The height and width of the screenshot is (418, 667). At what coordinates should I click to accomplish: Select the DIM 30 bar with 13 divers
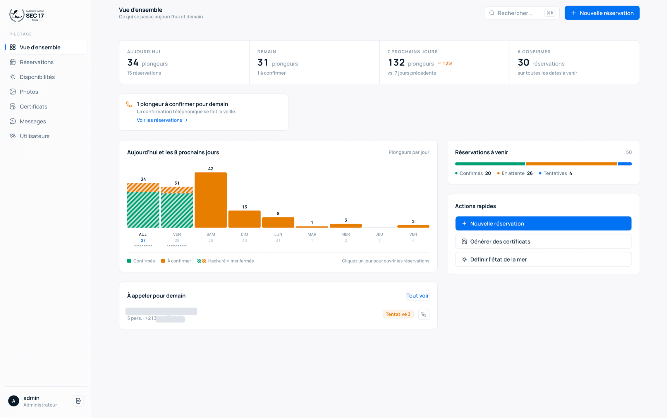244,219
